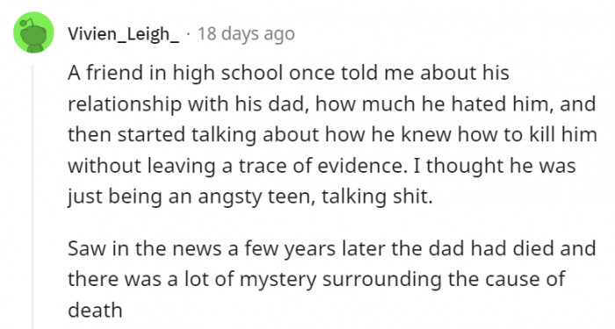
Task: Click the line "A friend in high school once told"
Action: click(x=288, y=73)
